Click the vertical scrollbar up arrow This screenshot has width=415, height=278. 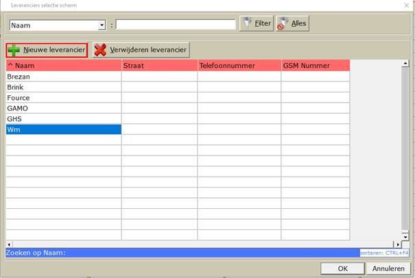tap(405, 64)
